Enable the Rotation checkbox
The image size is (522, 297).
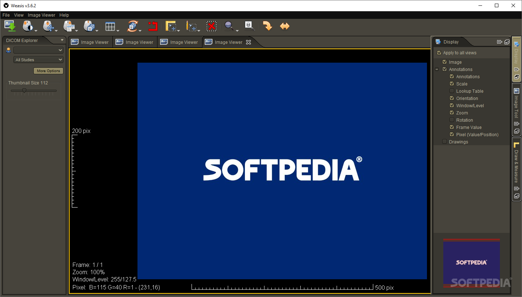point(452,120)
